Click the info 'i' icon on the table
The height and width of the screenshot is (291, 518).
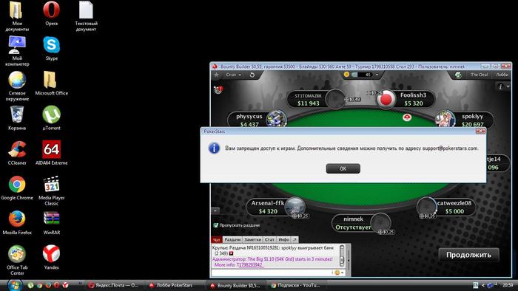coord(500,86)
